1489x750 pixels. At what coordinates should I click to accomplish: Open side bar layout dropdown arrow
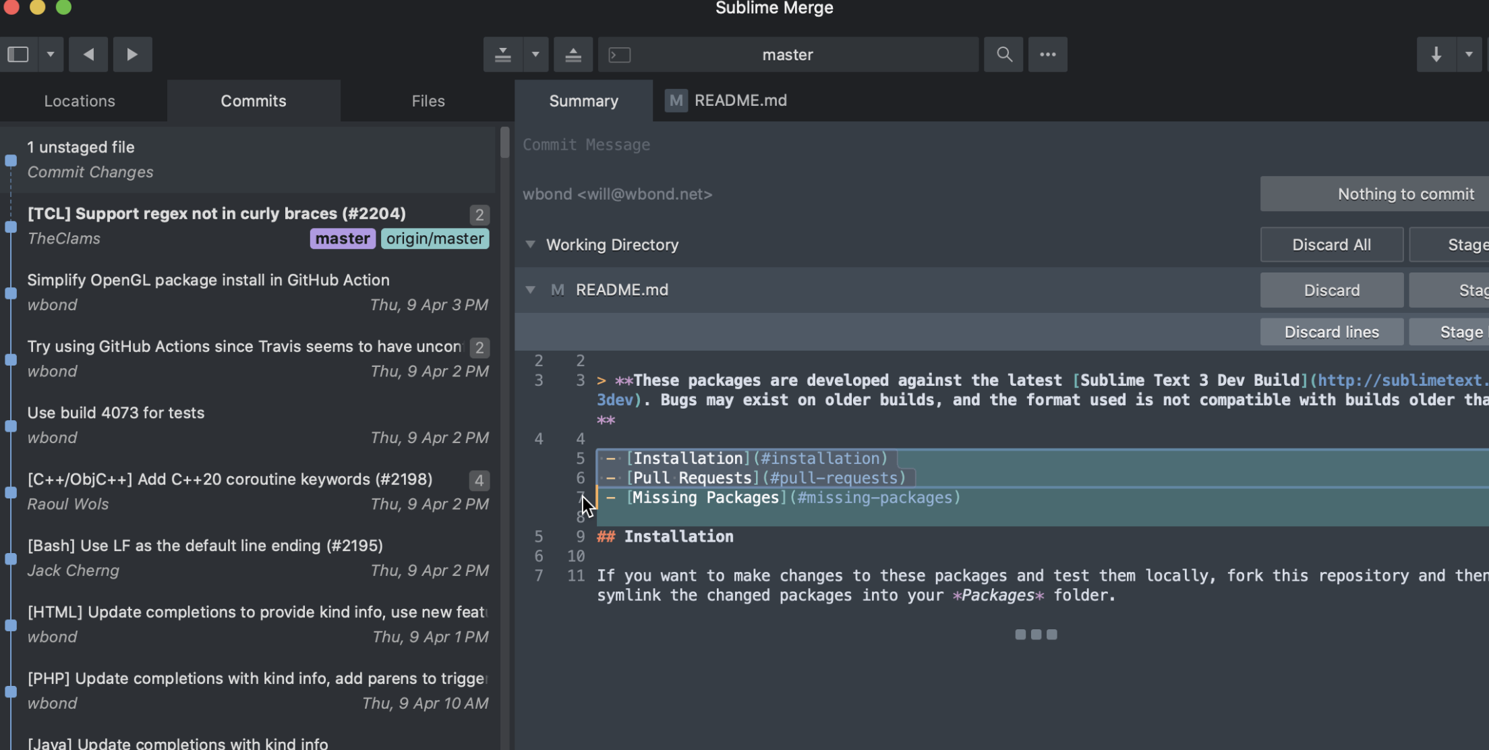[x=51, y=55]
